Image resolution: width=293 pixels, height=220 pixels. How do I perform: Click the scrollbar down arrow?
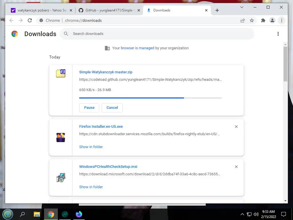pos(285,201)
